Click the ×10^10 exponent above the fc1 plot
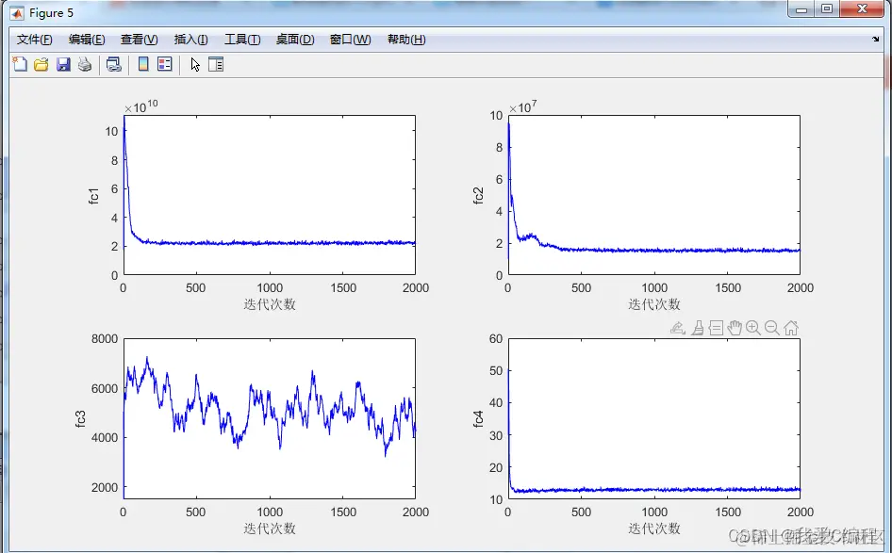 point(141,106)
